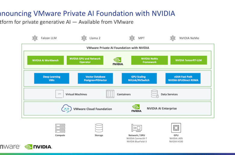Click the Llama 2 model icon

point(84,38)
